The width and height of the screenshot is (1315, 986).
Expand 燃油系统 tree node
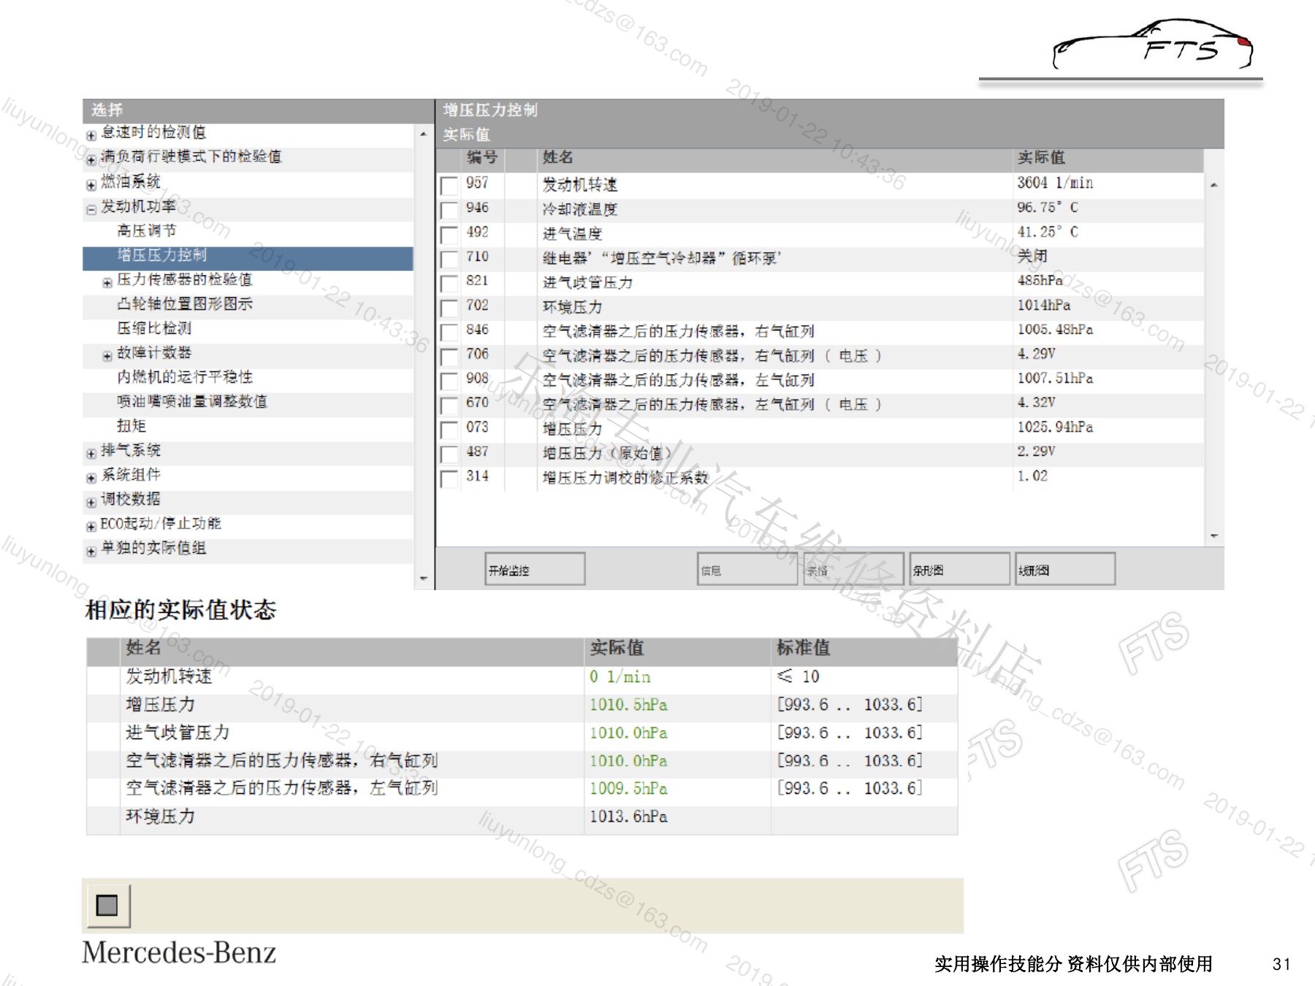91,185
